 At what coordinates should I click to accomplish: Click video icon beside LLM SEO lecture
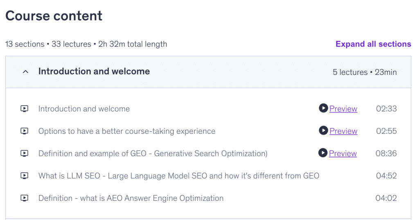pyautogui.click(x=25, y=176)
